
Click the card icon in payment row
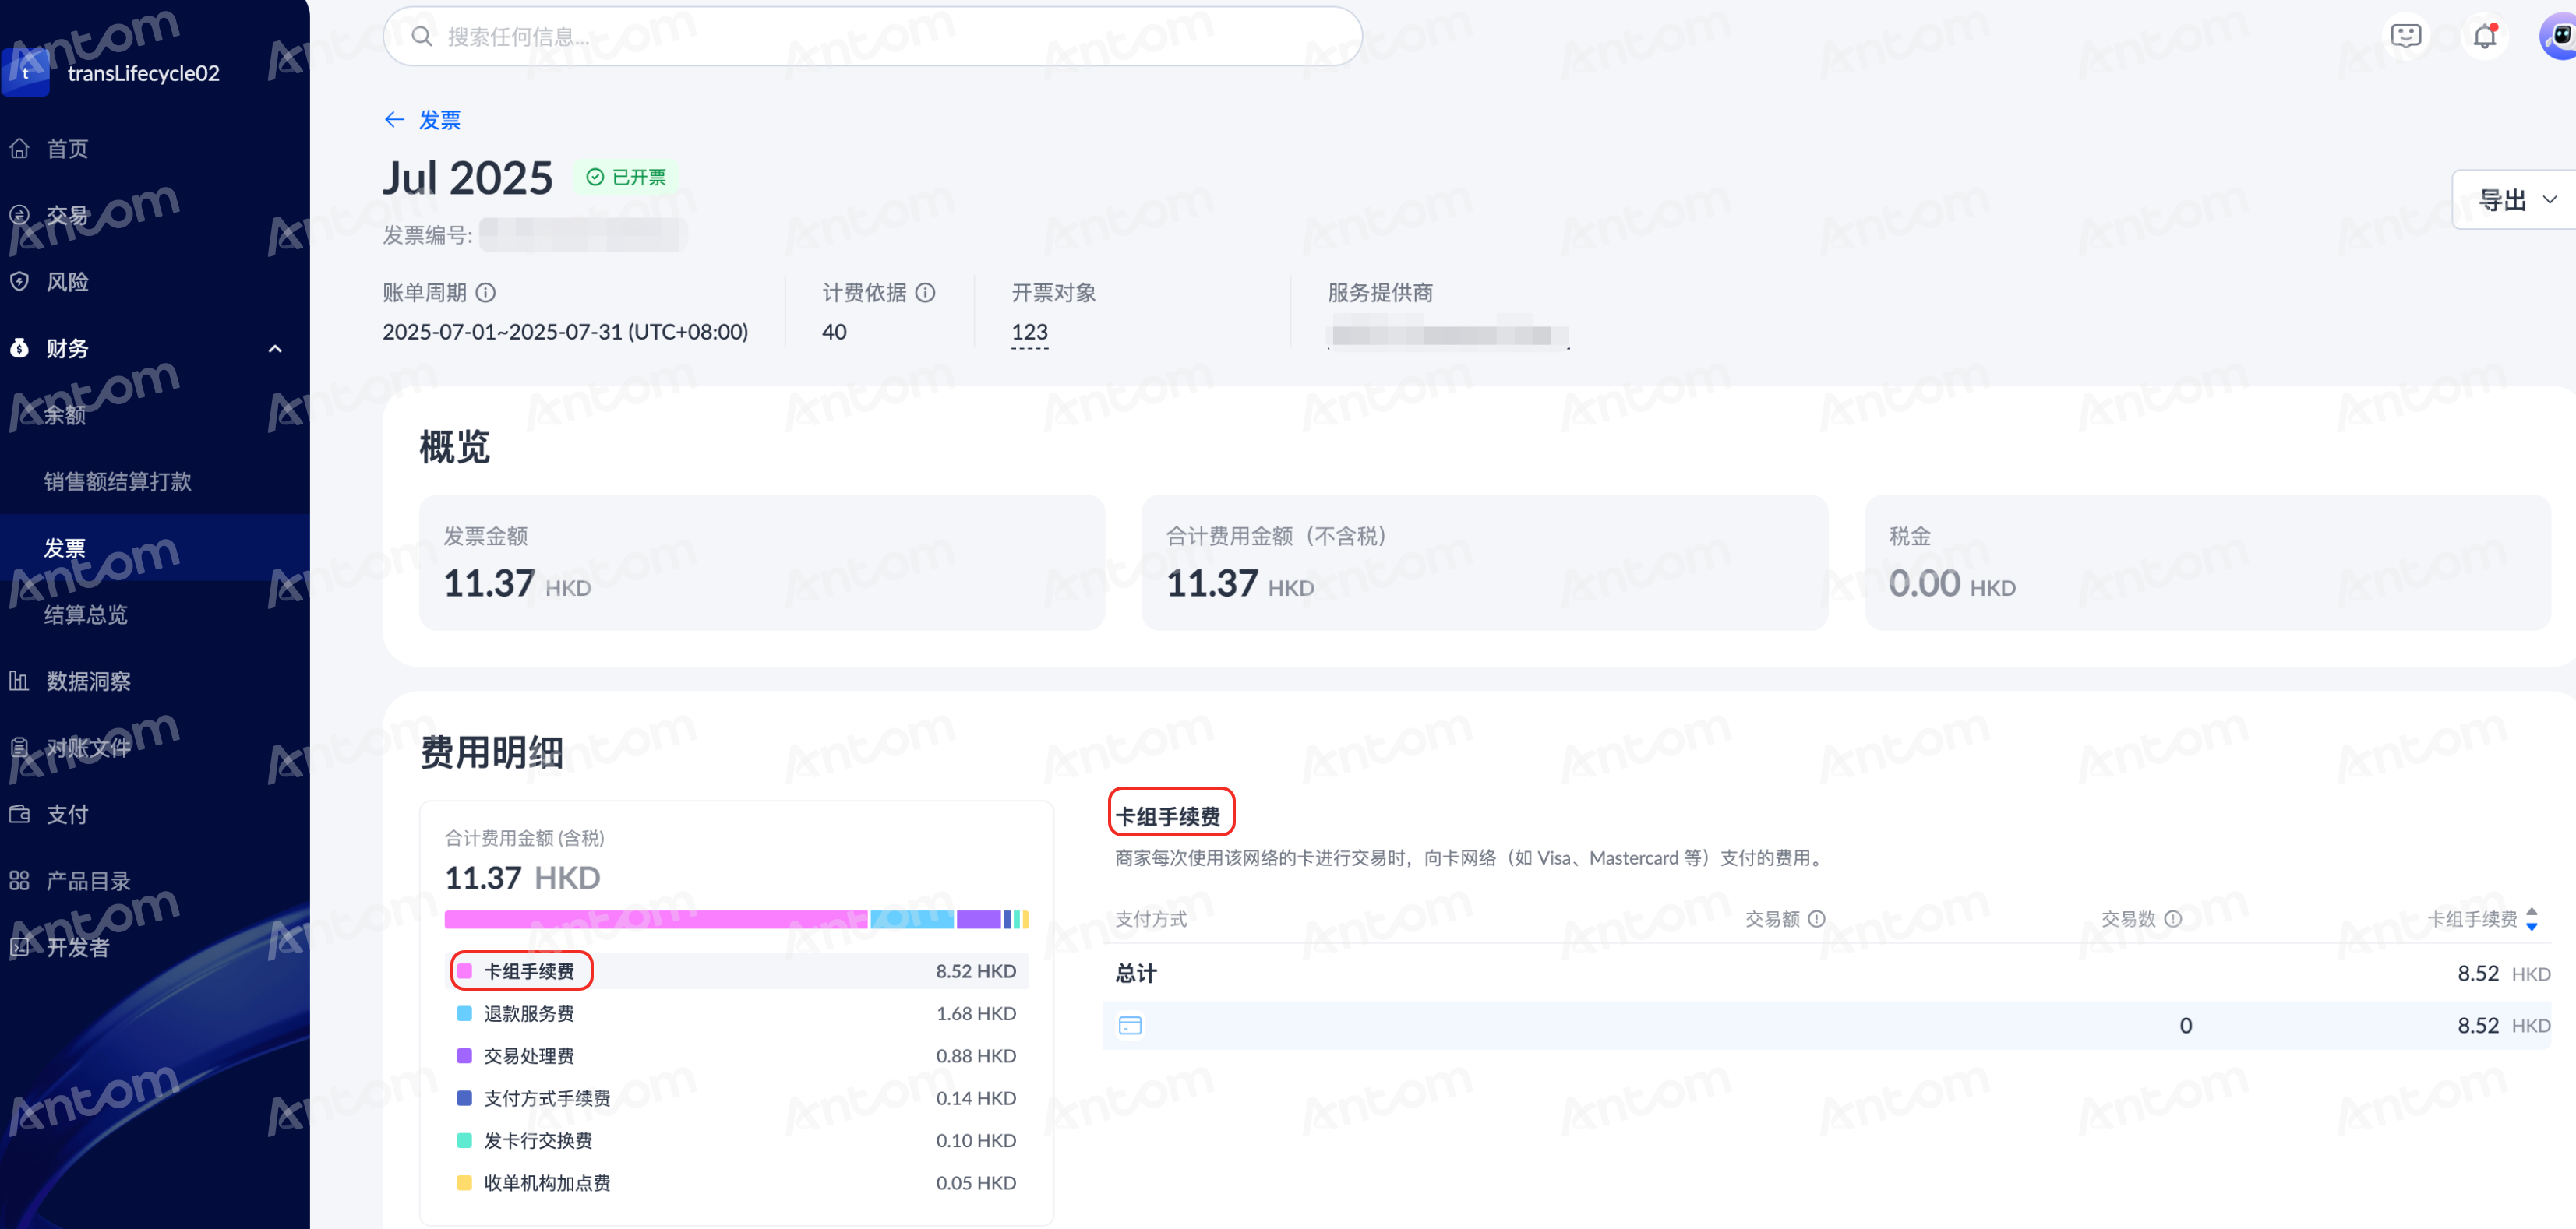[1130, 1027]
